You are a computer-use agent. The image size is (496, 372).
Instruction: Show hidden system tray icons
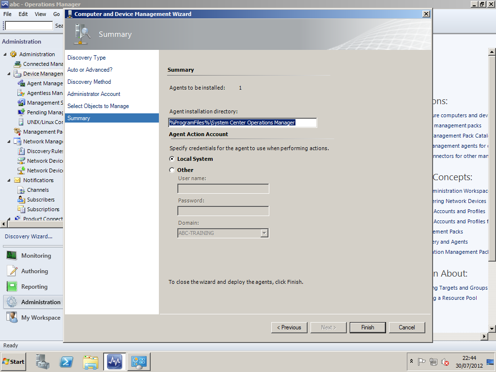coord(411,361)
